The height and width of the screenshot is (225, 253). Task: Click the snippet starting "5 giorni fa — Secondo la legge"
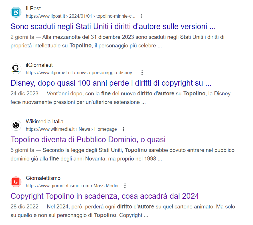122,154
